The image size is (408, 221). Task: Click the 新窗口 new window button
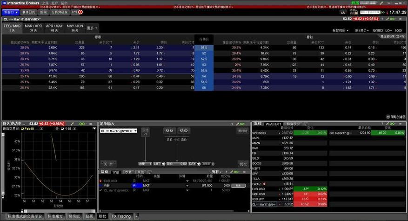click(x=10, y=12)
